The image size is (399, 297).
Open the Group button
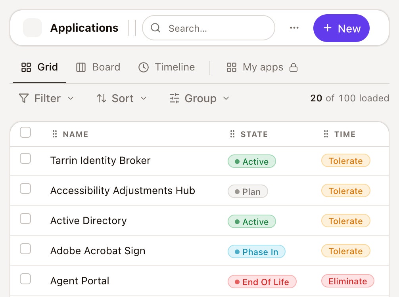click(x=199, y=98)
